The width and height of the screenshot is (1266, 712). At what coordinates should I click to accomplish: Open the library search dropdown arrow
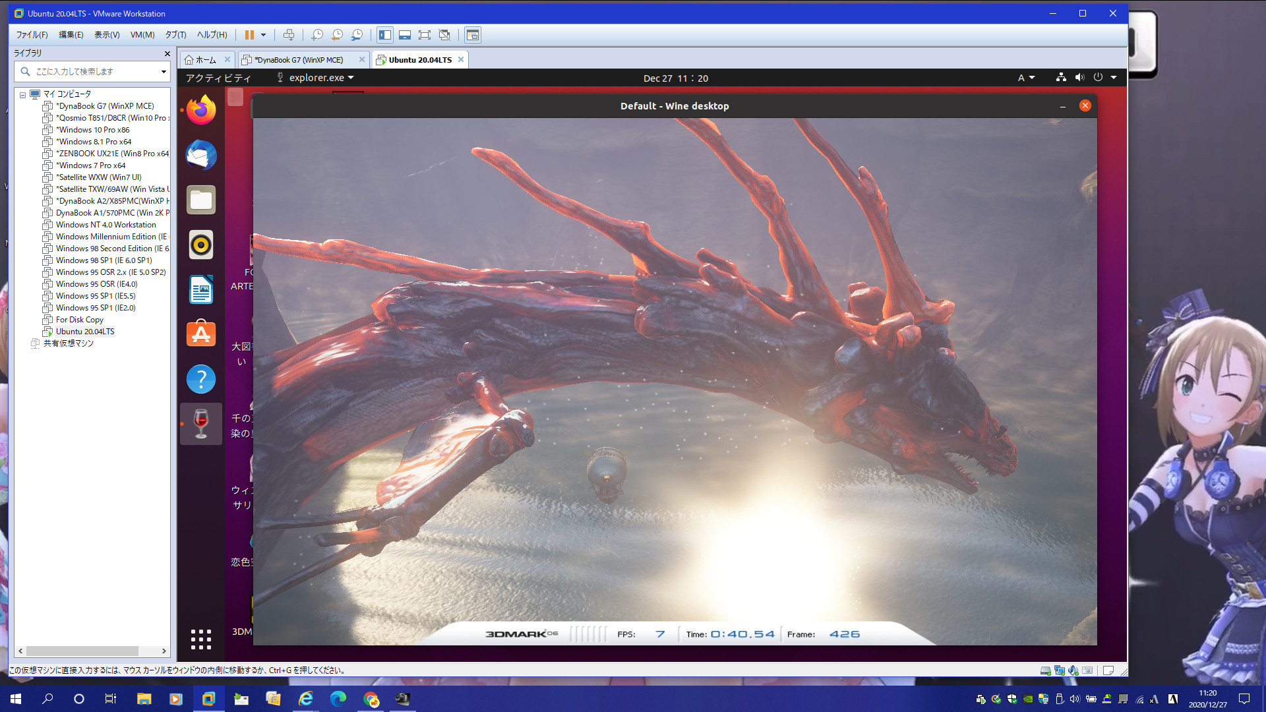pos(164,71)
